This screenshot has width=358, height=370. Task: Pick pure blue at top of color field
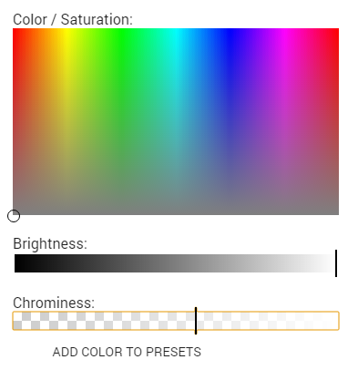[230, 30]
